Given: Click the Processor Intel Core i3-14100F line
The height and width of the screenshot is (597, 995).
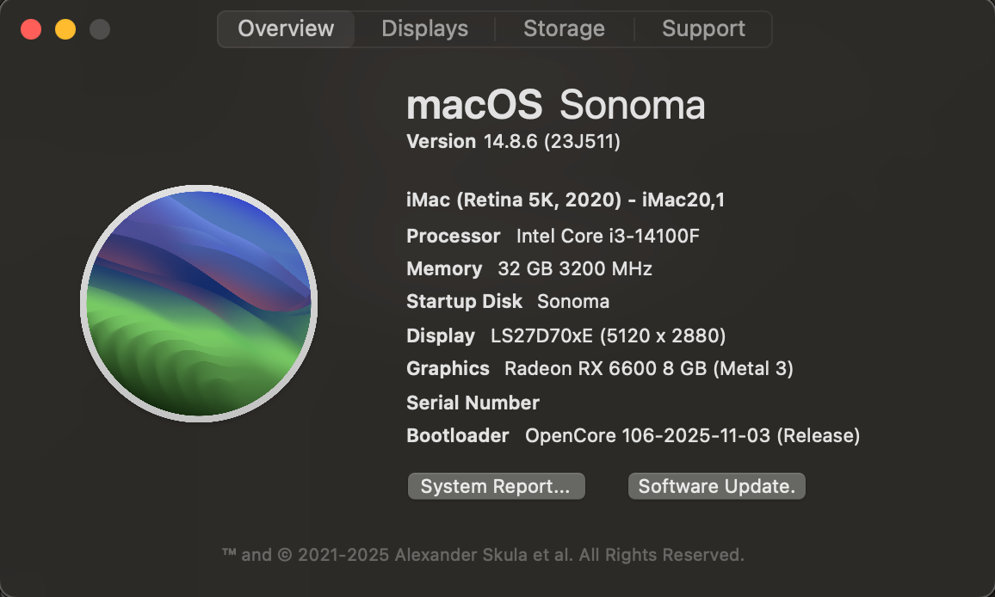Looking at the screenshot, I should pos(553,236).
